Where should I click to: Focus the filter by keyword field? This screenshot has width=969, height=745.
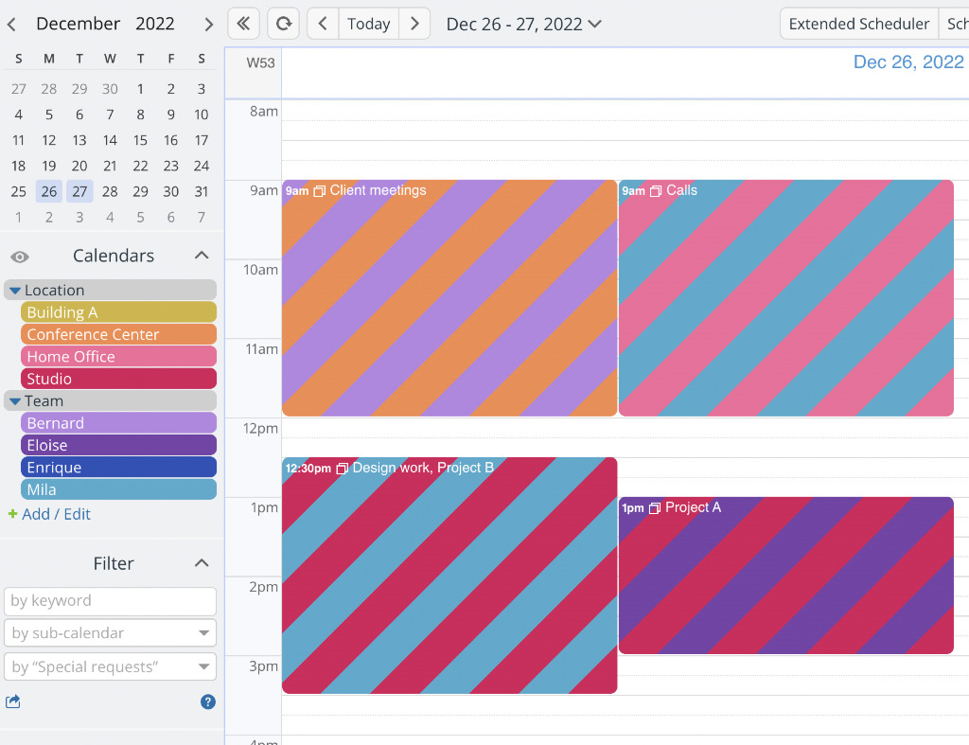coord(110,601)
